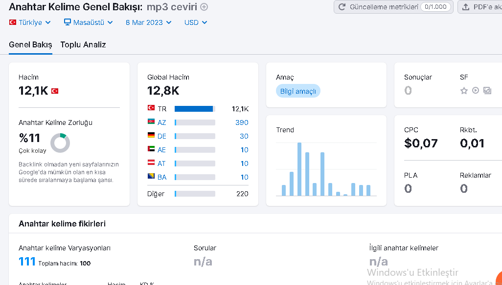Viewport: 502px width, 285px height.
Task: Click the 111 keyword variations count
Action: point(27,262)
